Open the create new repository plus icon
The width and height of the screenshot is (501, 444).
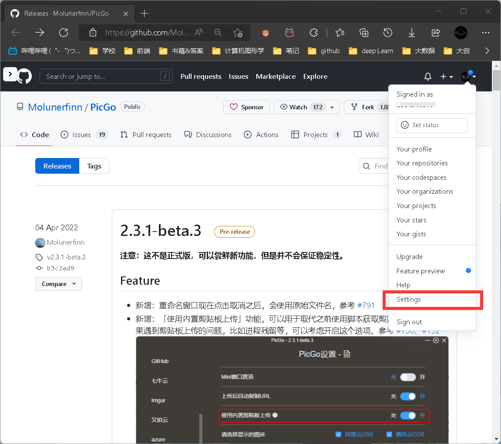point(444,76)
